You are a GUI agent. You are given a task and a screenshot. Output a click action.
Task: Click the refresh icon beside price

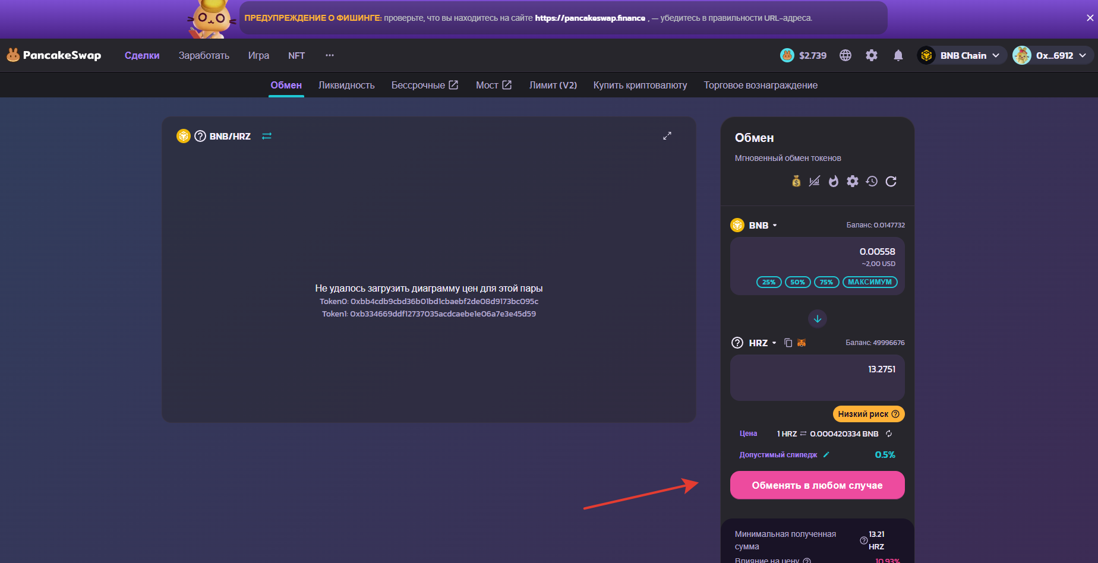(889, 434)
